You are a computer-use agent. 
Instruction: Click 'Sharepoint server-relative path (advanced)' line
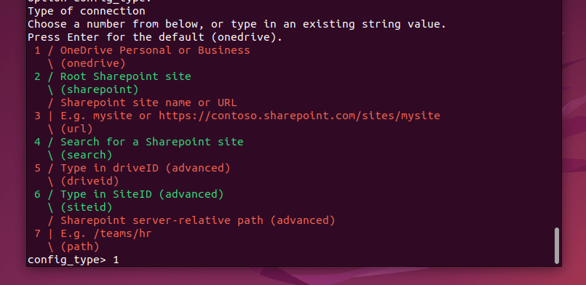click(x=198, y=220)
